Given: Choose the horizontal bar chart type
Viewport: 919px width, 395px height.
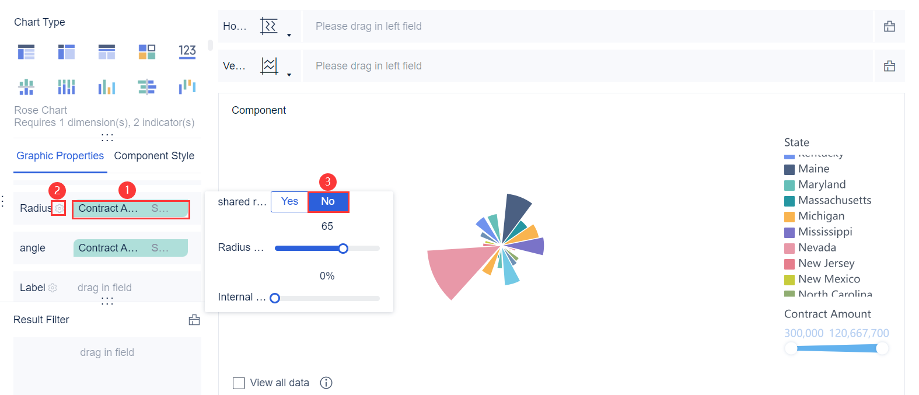Looking at the screenshot, I should click(146, 86).
